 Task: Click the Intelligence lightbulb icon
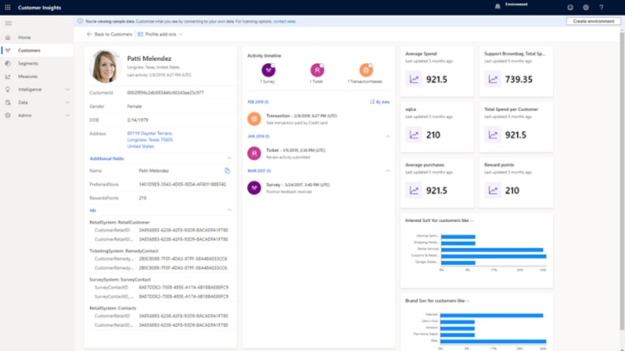tap(8, 89)
